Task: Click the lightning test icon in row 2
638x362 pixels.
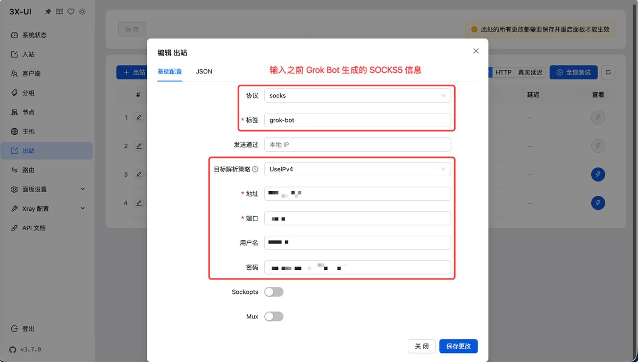Action: [598, 146]
